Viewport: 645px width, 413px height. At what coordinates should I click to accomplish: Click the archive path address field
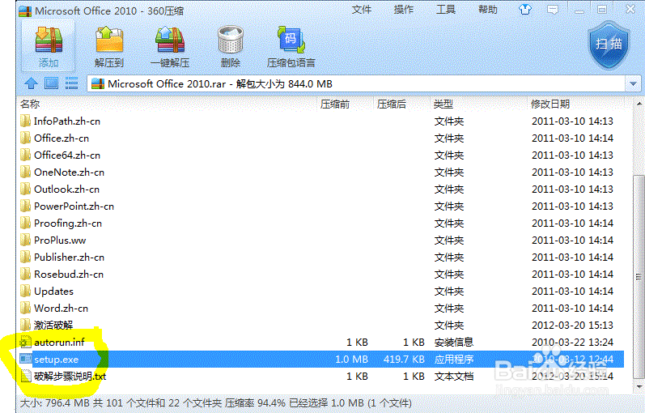pos(356,84)
